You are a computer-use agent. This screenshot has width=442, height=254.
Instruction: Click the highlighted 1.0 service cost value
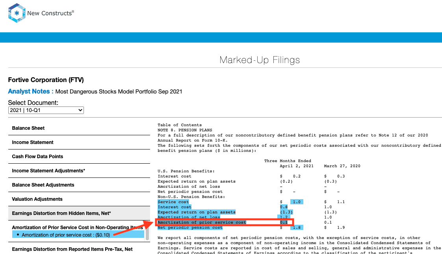pos(297,202)
